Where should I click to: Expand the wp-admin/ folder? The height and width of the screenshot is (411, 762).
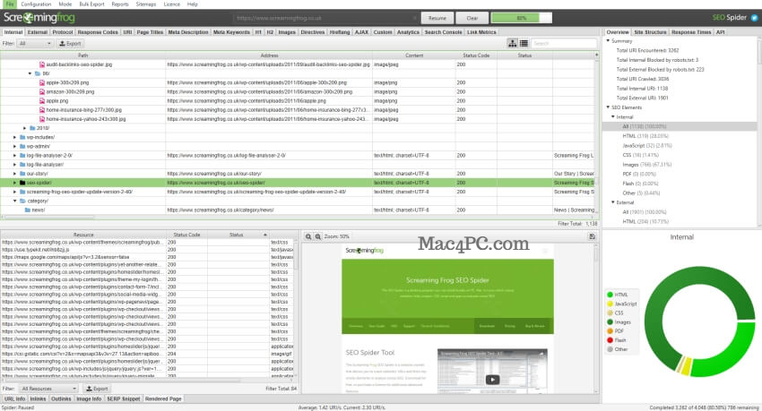tap(14, 146)
